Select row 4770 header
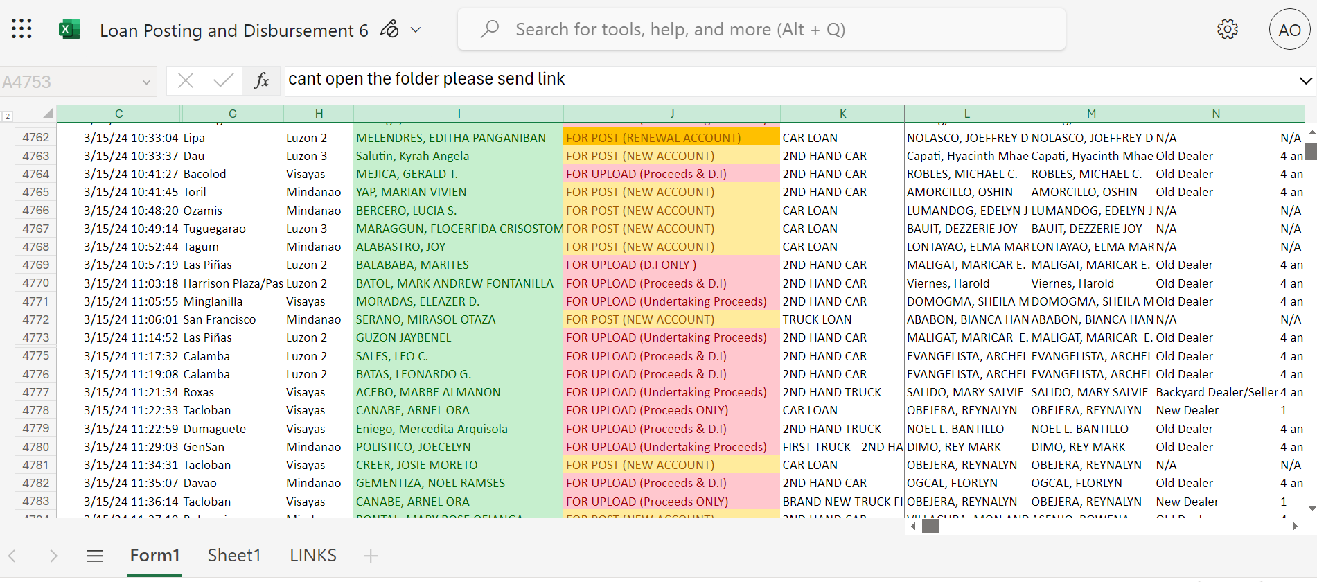1317x582 pixels. [x=35, y=283]
